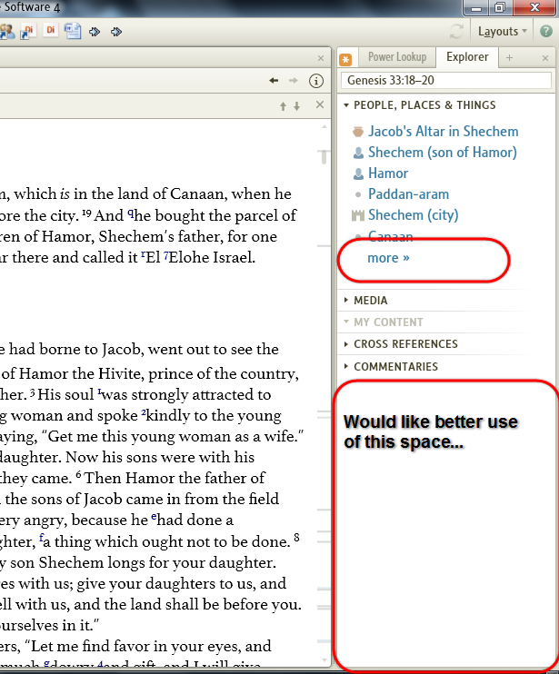559x674 pixels.
Task: Click the plain Di toolbar icon
Action: coord(51,30)
